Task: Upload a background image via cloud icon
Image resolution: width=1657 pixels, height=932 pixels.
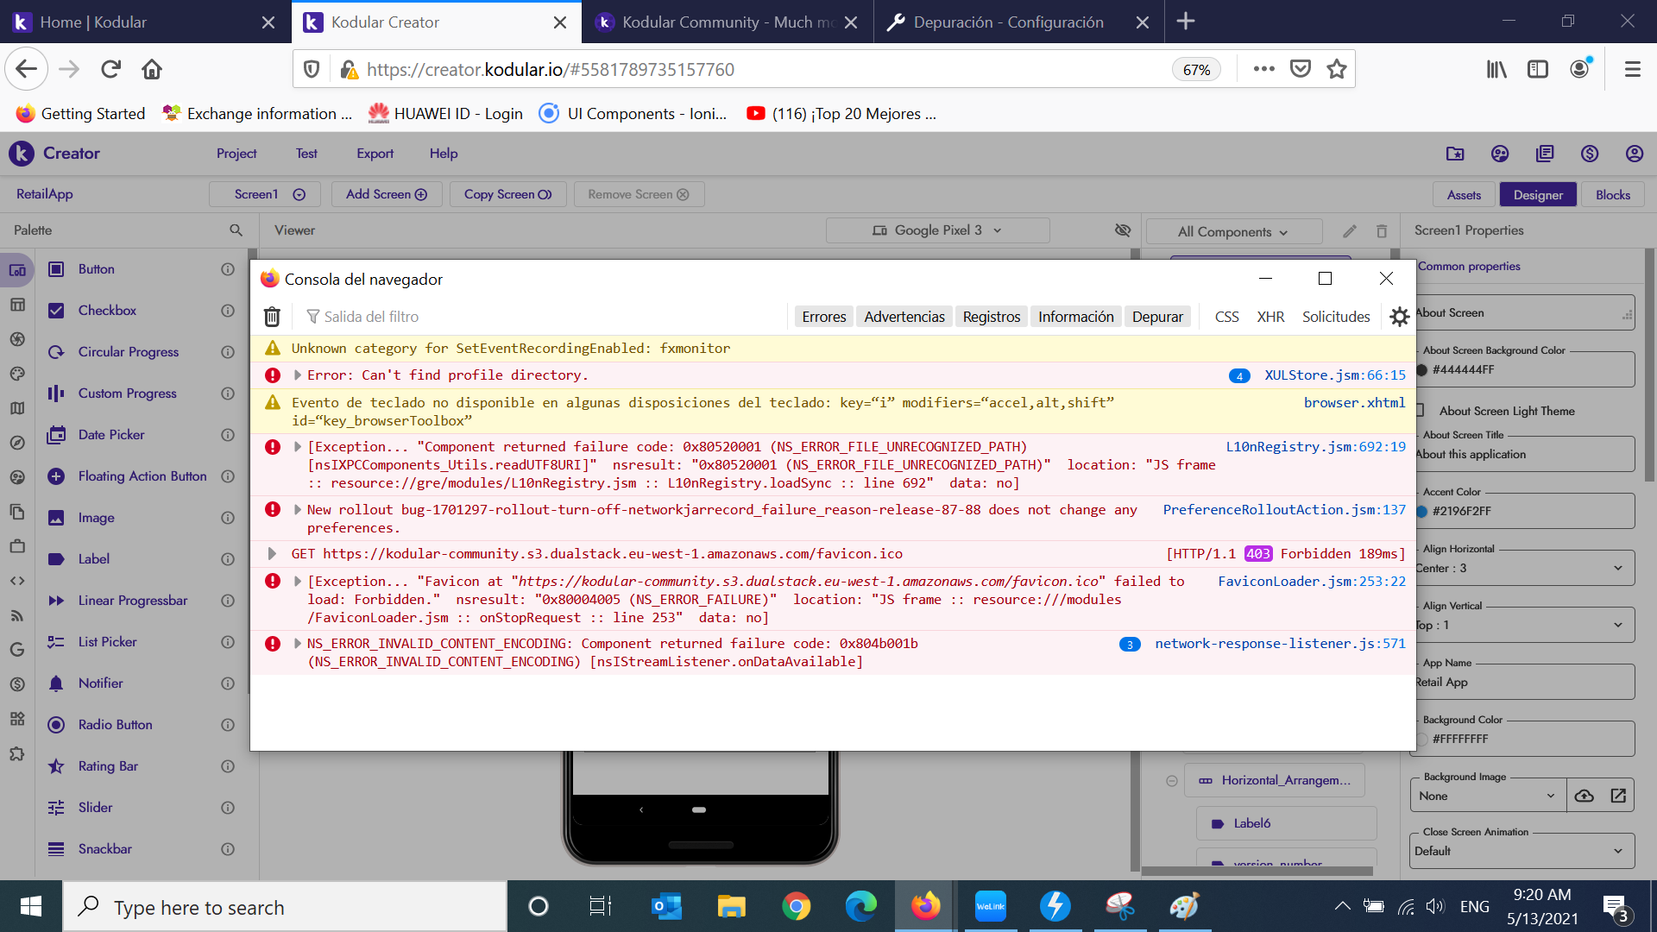Action: [x=1585, y=796]
